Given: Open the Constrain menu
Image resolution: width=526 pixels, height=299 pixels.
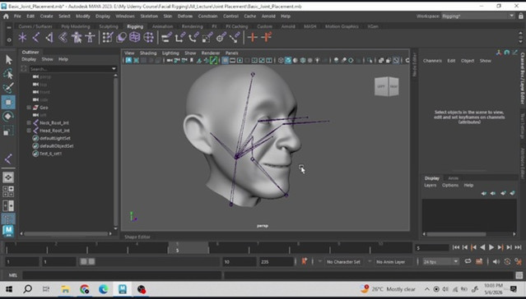Looking at the screenshot, I should (207, 16).
